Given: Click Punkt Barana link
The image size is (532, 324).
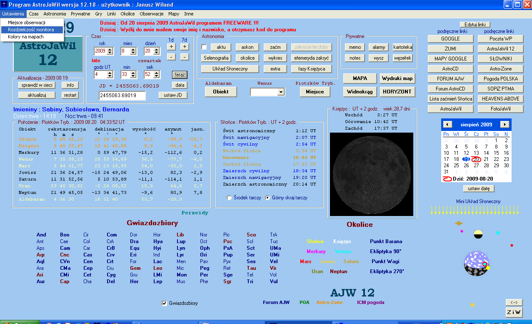Looking at the screenshot, I should pyautogui.click(x=386, y=241).
